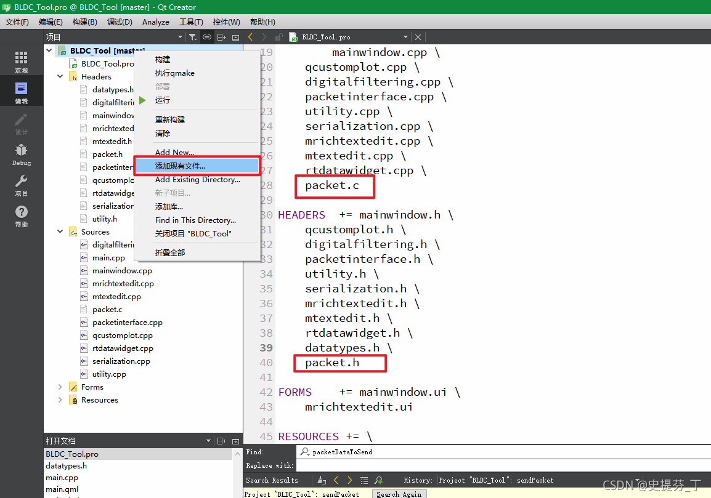Select serialization.cpp in Sources tree

[121, 361]
